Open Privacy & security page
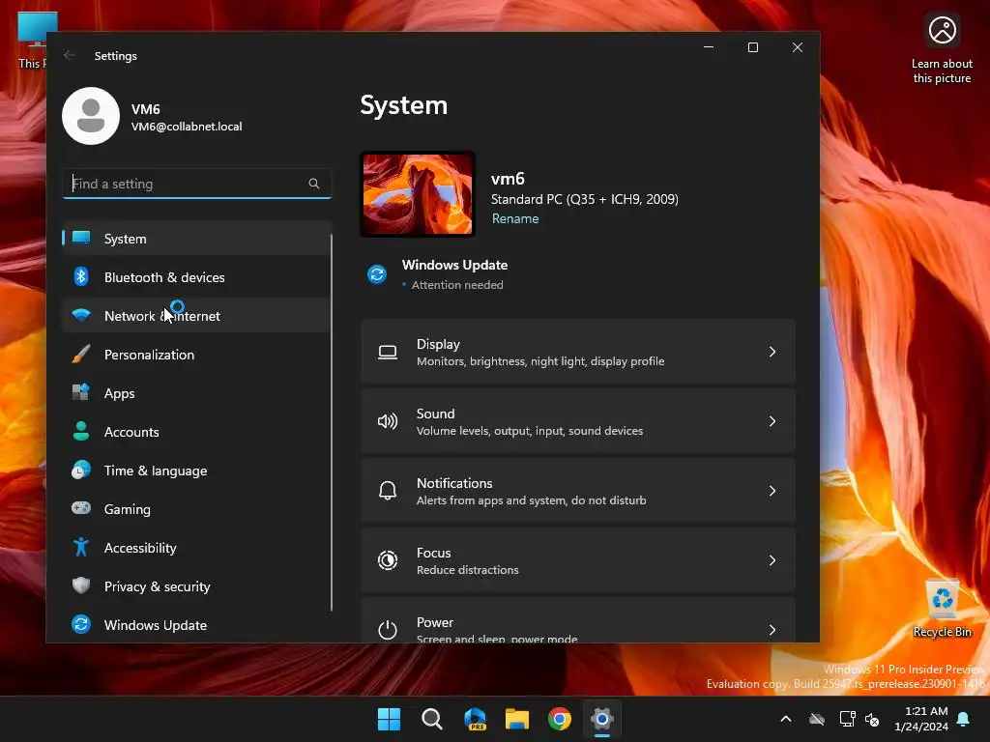The image size is (990, 742). [196, 586]
